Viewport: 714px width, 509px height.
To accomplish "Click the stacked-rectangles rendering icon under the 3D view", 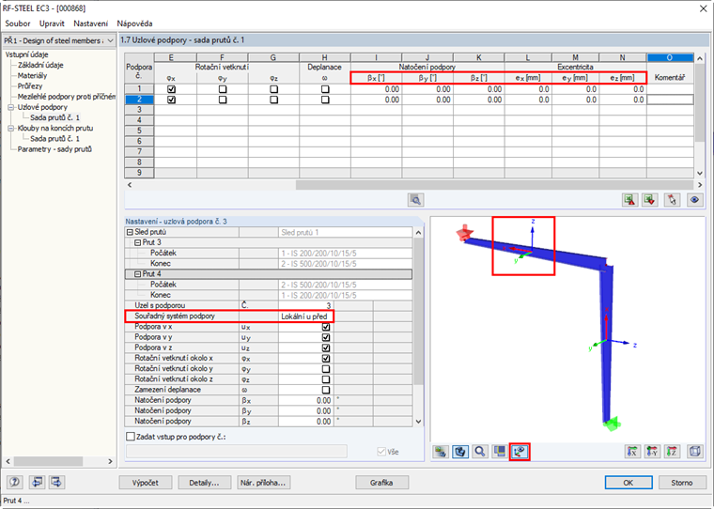I will (500, 452).
